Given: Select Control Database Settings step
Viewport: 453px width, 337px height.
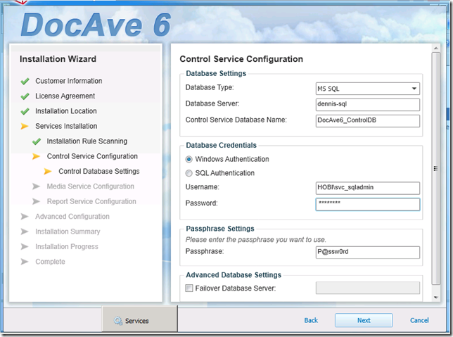Looking at the screenshot, I should (98, 171).
